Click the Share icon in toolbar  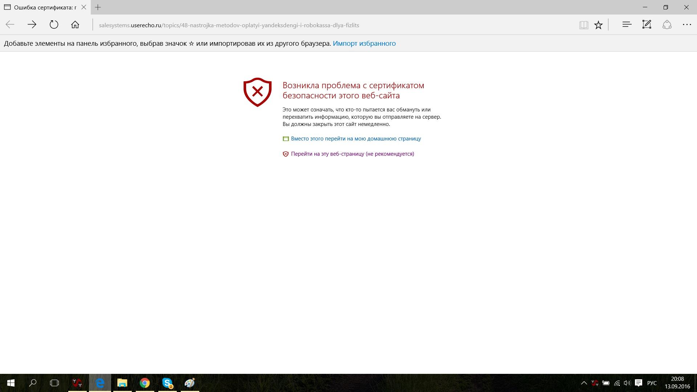(x=667, y=25)
